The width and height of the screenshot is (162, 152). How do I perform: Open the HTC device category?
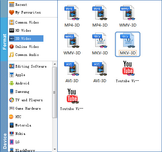15,117
